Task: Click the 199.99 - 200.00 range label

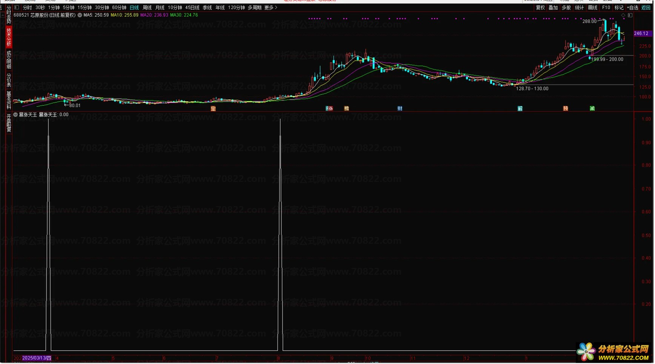Action: [x=607, y=59]
